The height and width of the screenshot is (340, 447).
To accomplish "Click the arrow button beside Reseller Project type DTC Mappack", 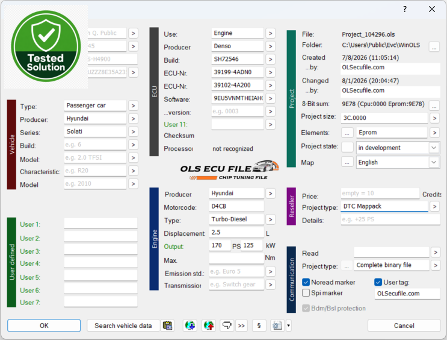I will pyautogui.click(x=434, y=206).
